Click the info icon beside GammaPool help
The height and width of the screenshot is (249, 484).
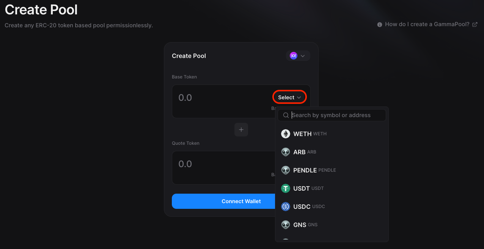tap(379, 25)
